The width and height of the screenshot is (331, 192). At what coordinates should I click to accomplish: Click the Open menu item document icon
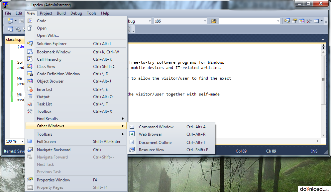point(30,28)
